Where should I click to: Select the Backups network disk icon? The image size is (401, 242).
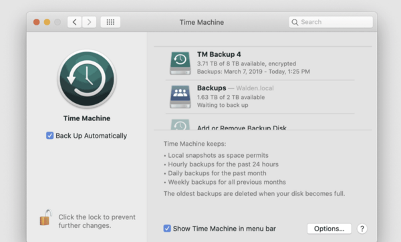tap(180, 97)
